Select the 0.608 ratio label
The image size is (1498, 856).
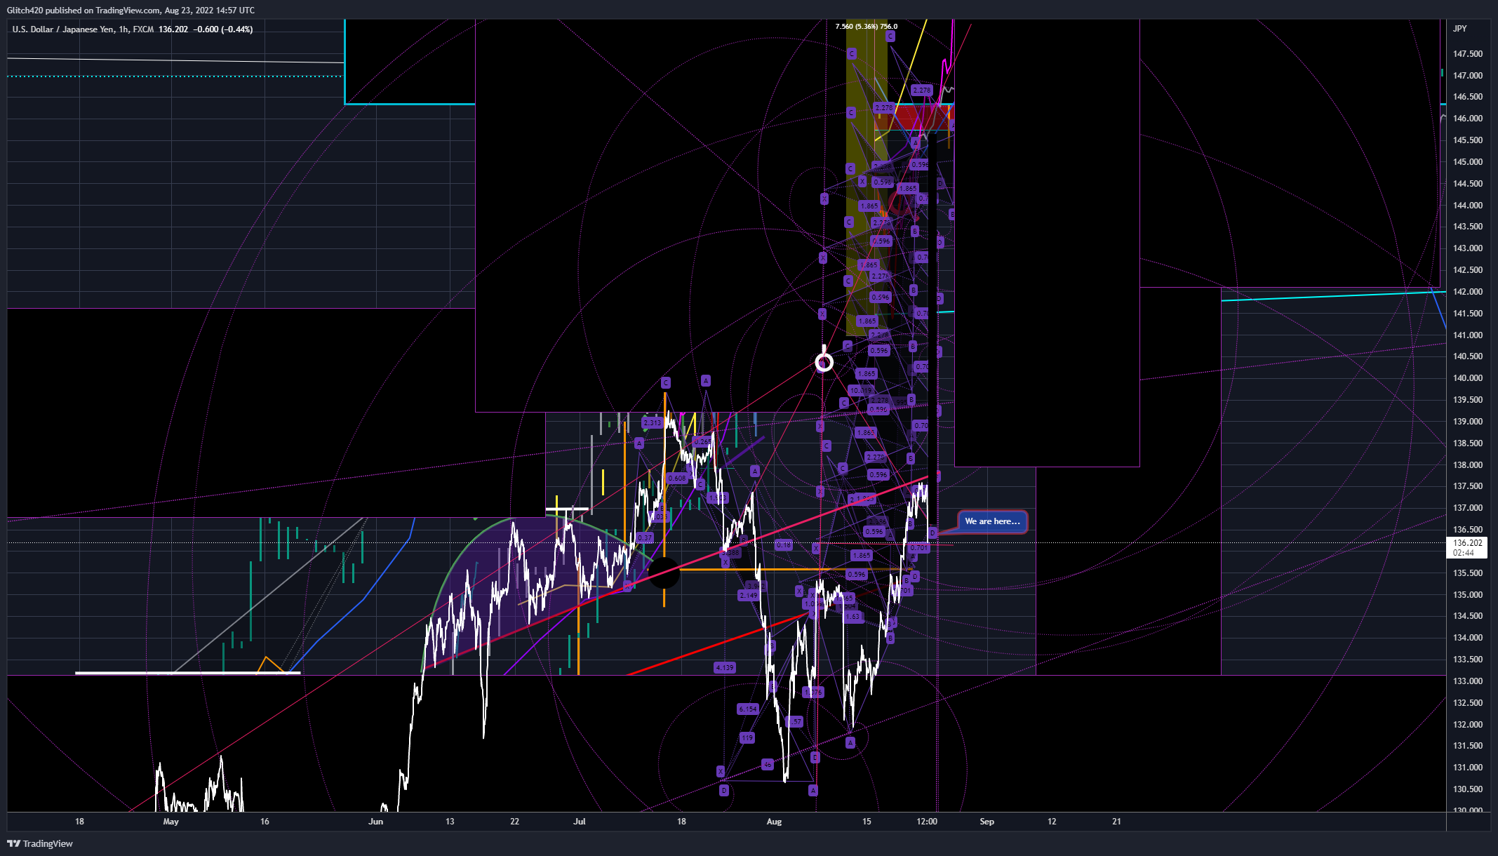click(676, 478)
